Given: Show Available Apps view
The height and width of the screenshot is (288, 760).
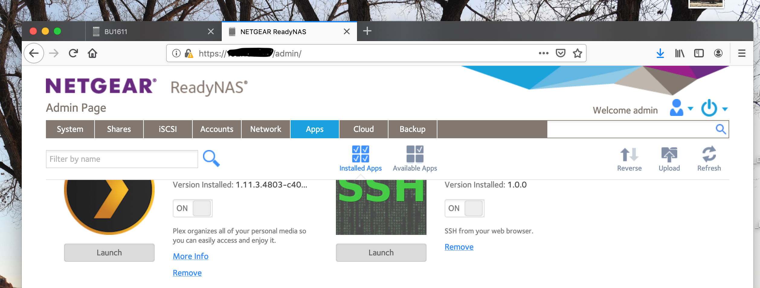Looking at the screenshot, I should pos(415,159).
